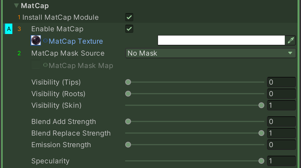Screen dimensions: 301x168
Task: Click the MatCap Texture label link
Action: point(76,41)
